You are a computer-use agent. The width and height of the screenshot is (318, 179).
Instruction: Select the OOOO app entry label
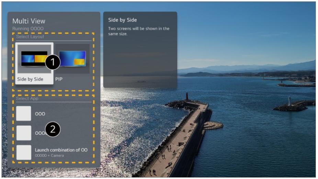tap(39, 133)
